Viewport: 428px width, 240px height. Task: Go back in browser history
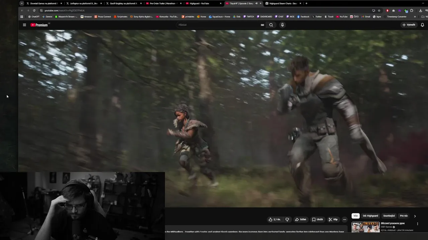tap(22, 10)
